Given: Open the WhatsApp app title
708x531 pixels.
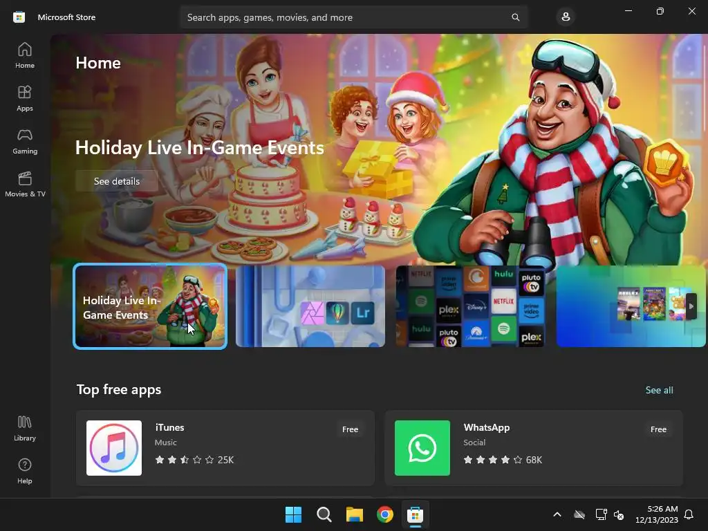Looking at the screenshot, I should point(486,427).
